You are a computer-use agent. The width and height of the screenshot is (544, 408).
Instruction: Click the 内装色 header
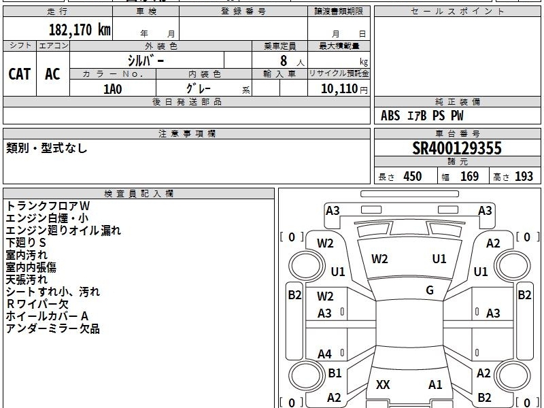point(204,74)
